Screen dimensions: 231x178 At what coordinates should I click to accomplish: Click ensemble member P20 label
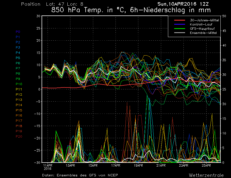[19, 136]
